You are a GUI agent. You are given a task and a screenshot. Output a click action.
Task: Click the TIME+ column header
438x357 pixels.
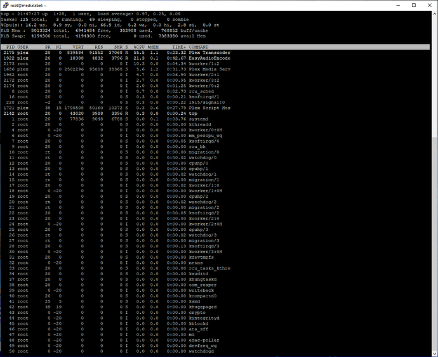pos(179,47)
